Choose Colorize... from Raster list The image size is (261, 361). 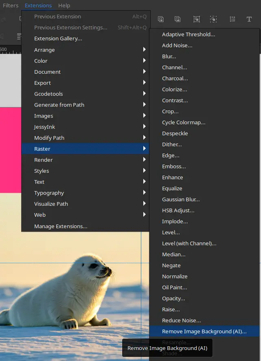[x=204, y=89]
